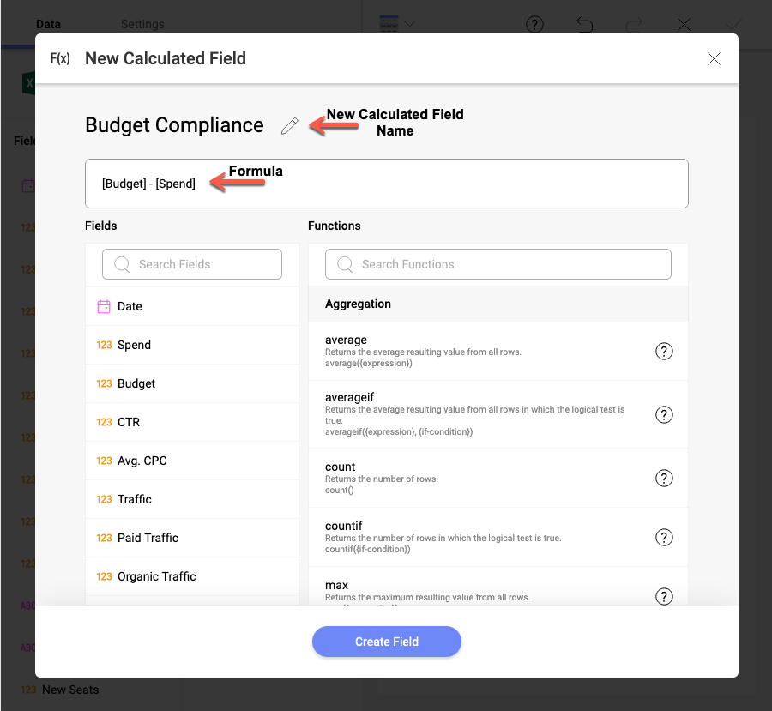772x711 pixels.
Task: Select the Organic Traffic field
Action: (156, 576)
